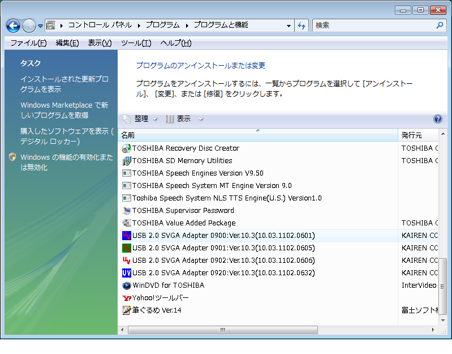Expand the arrow before コントロール パネル breadcrumb
This screenshot has width=452, height=354.
[x=62, y=25]
